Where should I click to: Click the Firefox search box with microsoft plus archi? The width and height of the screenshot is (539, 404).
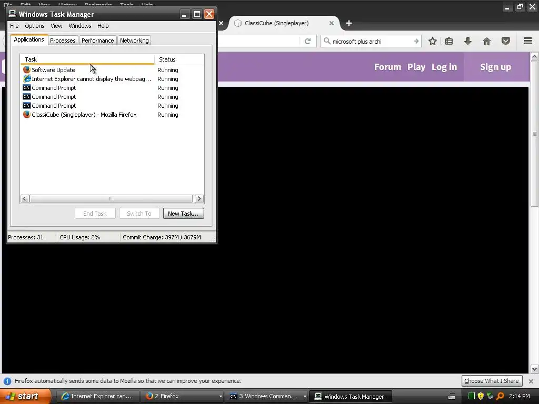(371, 41)
